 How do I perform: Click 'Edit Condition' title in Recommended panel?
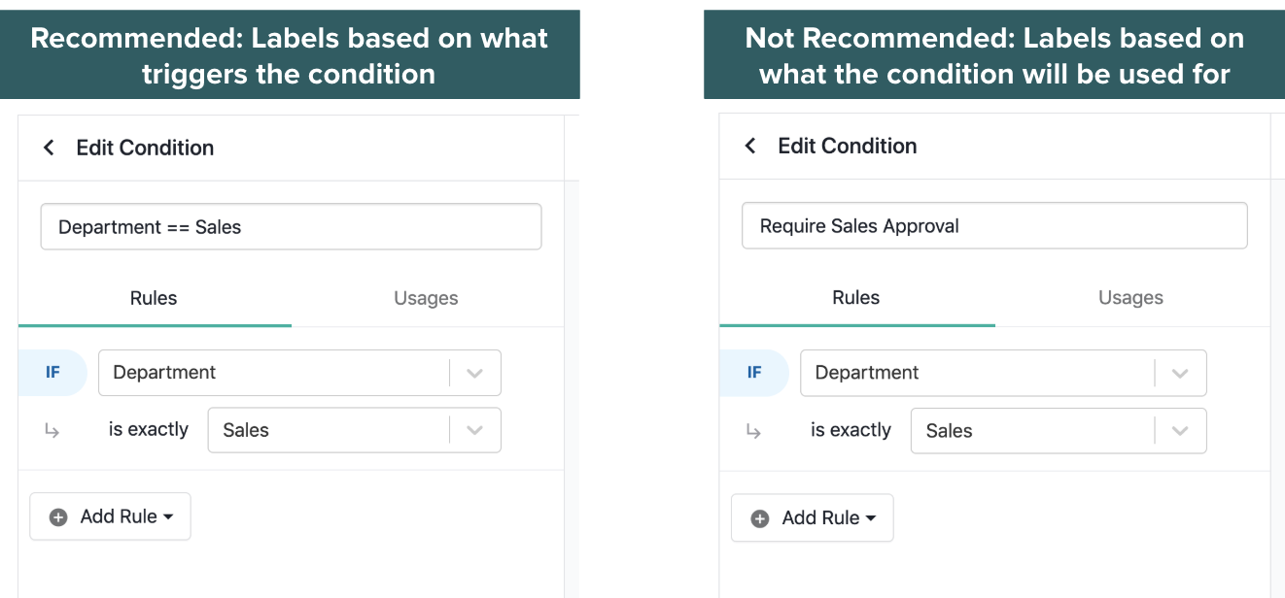[145, 148]
